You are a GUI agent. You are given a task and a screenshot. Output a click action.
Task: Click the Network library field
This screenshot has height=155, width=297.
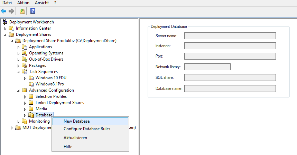point(207,67)
